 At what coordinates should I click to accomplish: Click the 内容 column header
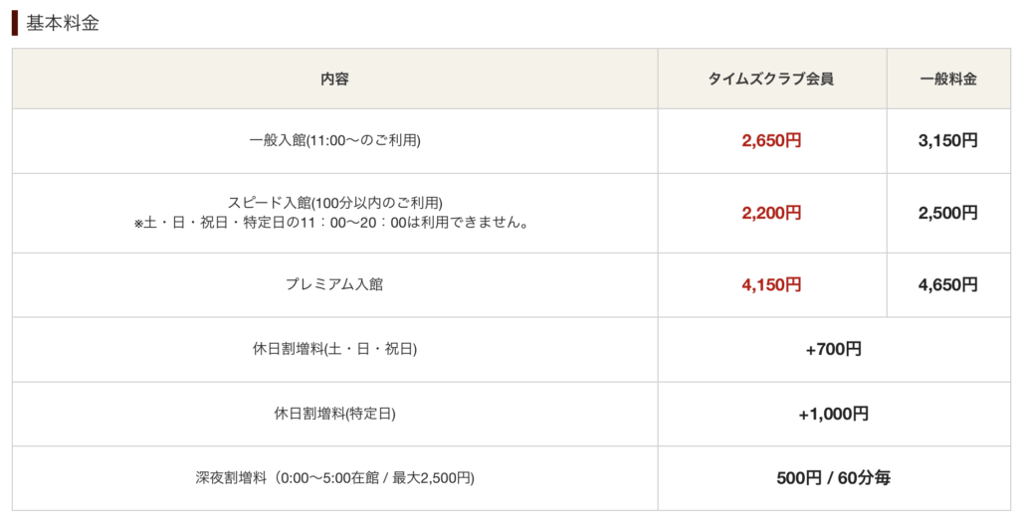(x=334, y=79)
